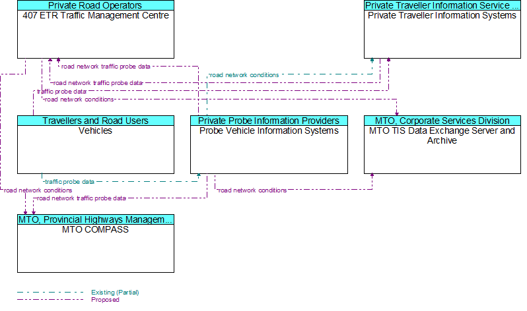Click the teal traffic probe data flow label
This screenshot has width=527, height=311.
coord(69,182)
